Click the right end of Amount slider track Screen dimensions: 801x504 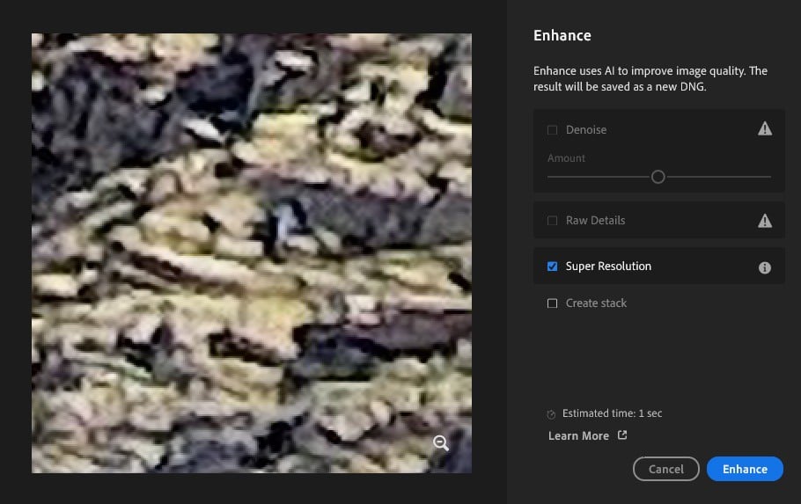click(x=768, y=177)
